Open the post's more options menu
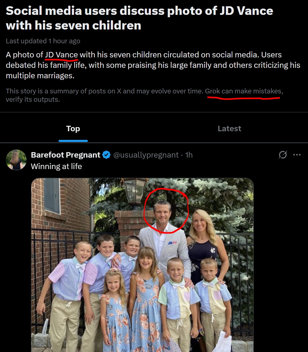 297,155
